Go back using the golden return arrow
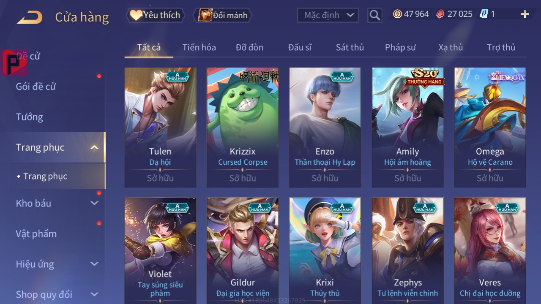Image resolution: width=541 pixels, height=304 pixels. 30,17
